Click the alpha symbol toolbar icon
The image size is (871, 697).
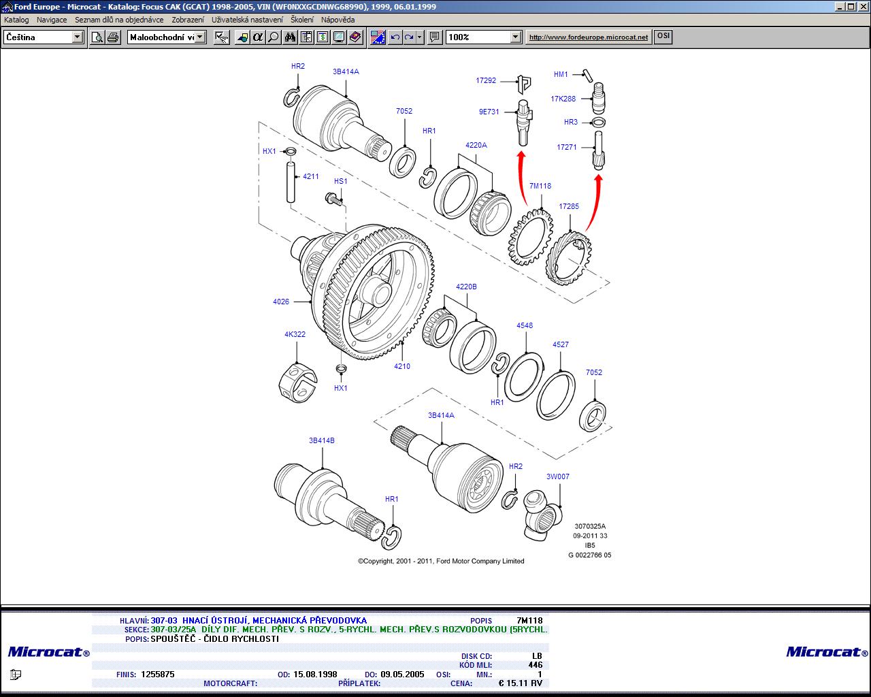click(257, 37)
